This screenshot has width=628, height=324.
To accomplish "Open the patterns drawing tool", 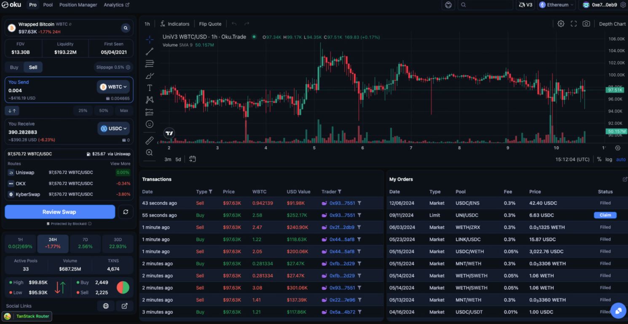I will pos(150,100).
